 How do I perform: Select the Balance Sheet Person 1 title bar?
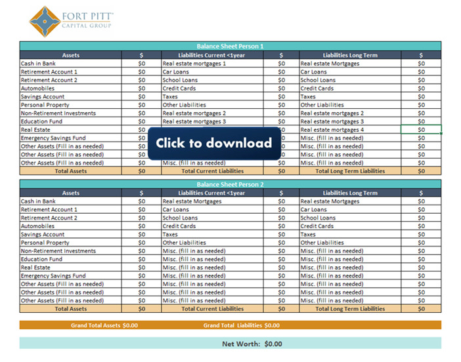tap(230, 47)
